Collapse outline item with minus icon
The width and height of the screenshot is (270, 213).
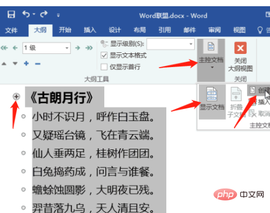pyautogui.click(x=38, y=64)
